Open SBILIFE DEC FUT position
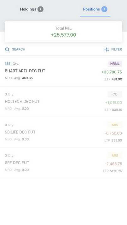Image resolution: width=127 pixels, height=225 pixels. click(x=64, y=132)
